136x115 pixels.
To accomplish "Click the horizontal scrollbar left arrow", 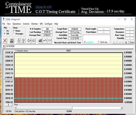I will pyautogui.click(x=15, y=108).
